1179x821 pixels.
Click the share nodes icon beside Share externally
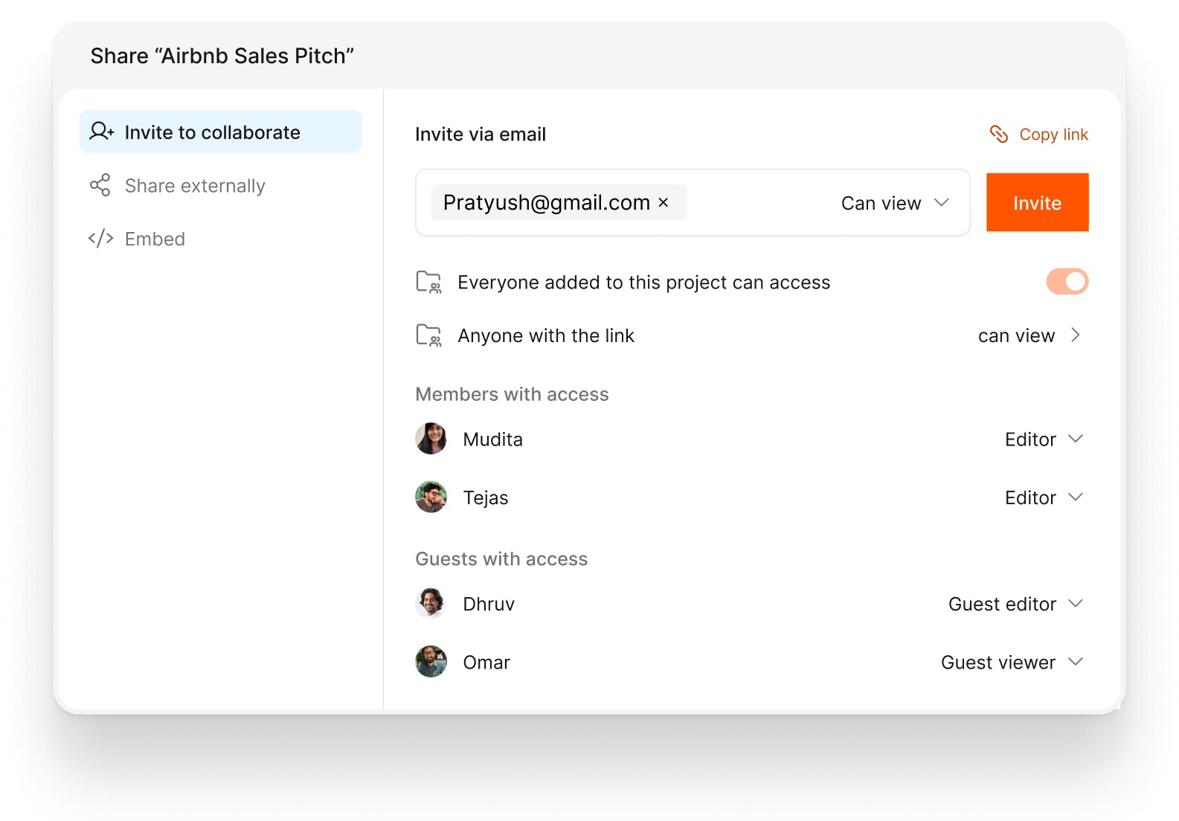coord(100,185)
